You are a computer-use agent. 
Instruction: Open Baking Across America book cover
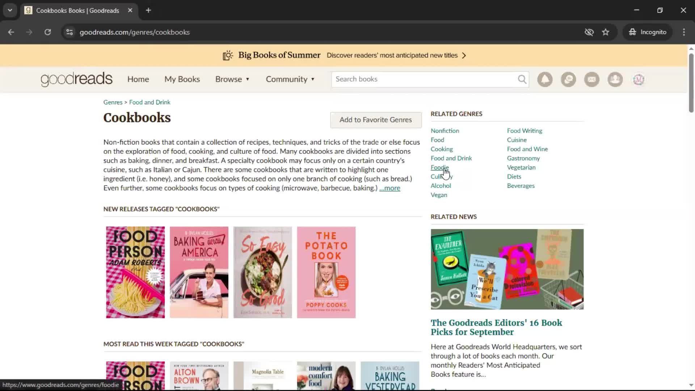(x=199, y=272)
